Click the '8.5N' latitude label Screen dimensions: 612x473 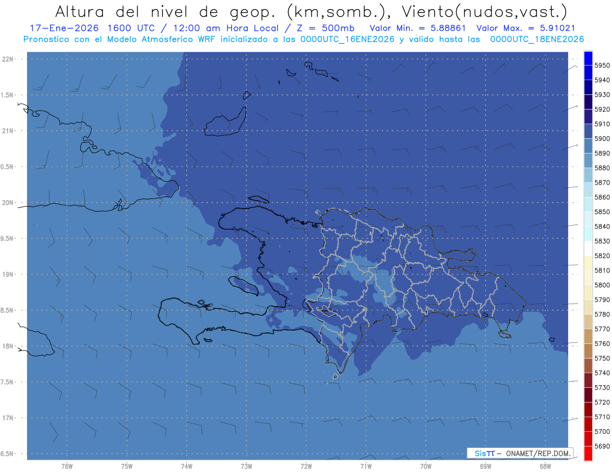(7, 310)
